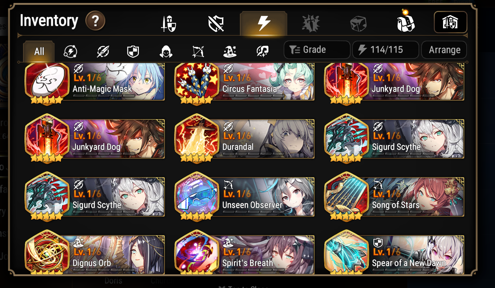This screenshot has width=495, height=288.
Task: Filter by Soul Weaver class icon
Action: (x=262, y=51)
